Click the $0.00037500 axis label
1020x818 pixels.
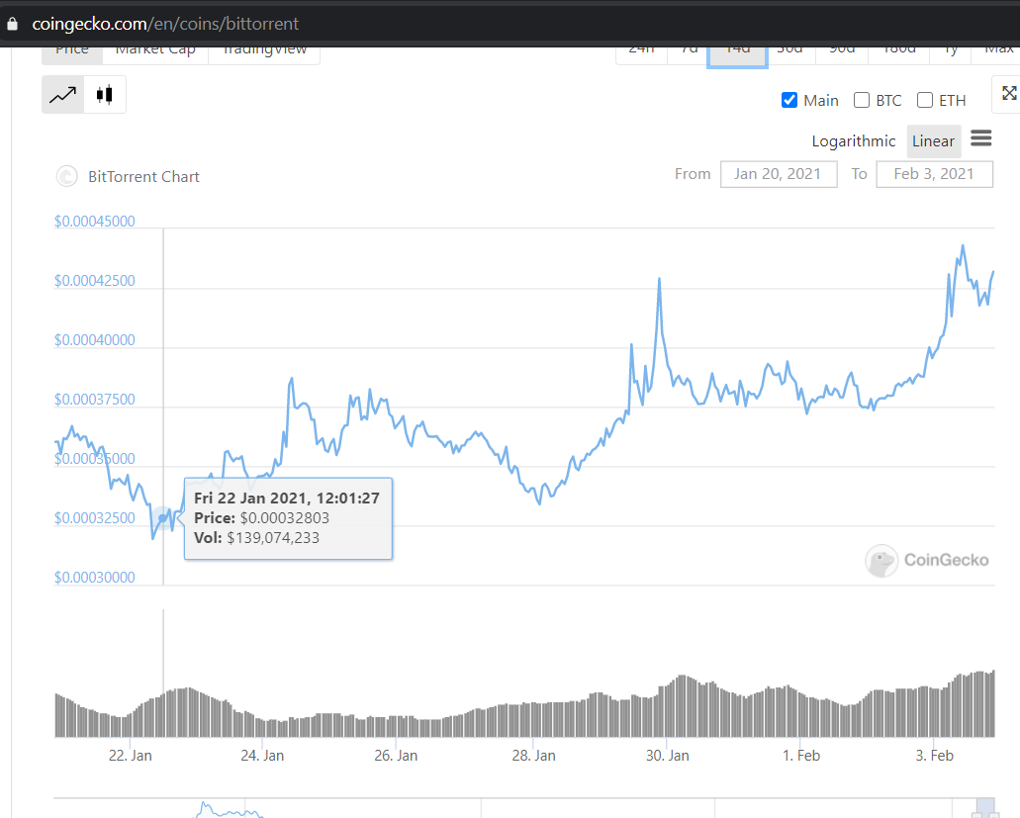95,400
